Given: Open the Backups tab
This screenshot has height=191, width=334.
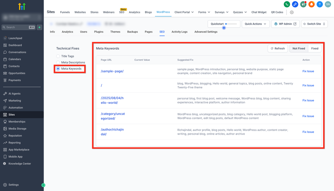Looking at the screenshot, I should (133, 32).
